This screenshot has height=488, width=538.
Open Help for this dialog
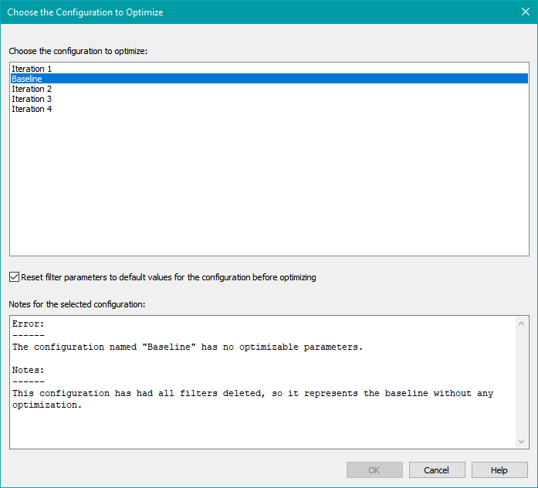coord(499,469)
